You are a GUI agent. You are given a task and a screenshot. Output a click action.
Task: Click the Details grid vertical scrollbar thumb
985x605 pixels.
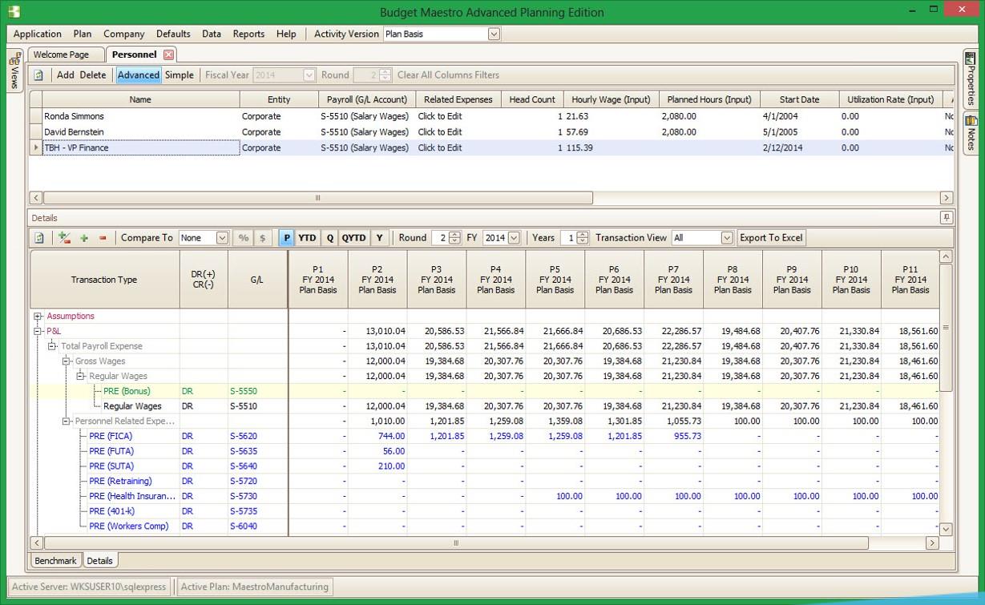click(946, 328)
